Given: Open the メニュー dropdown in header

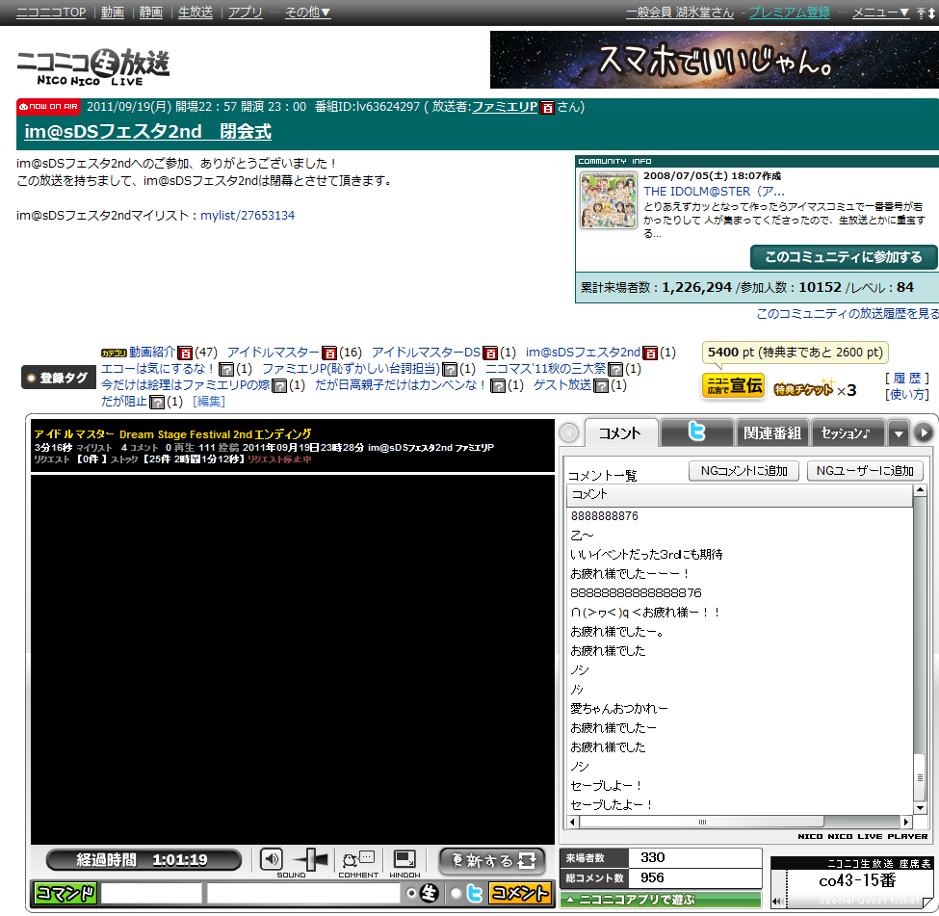Looking at the screenshot, I should [x=881, y=13].
